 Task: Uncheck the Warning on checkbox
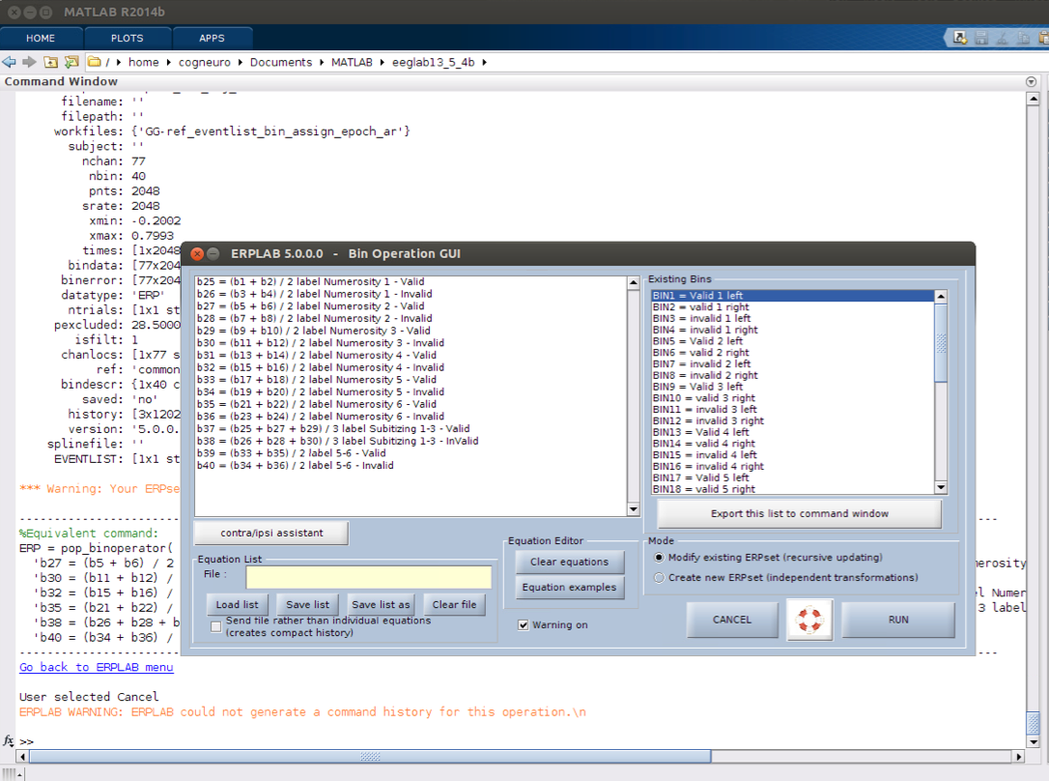click(524, 625)
